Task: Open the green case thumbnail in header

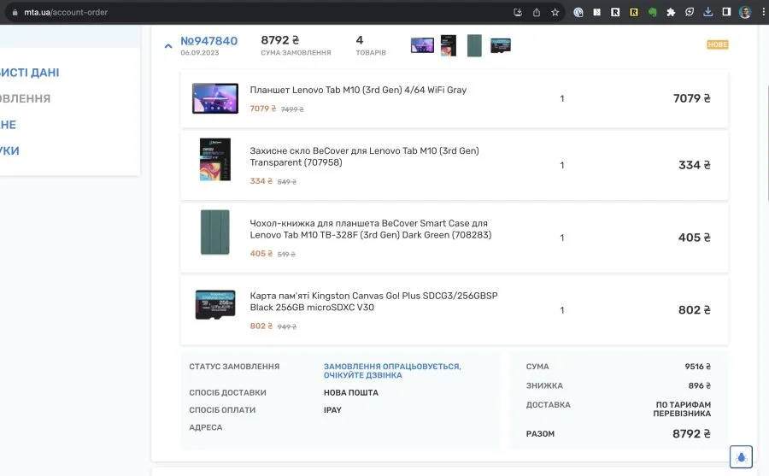Action: coord(474,45)
